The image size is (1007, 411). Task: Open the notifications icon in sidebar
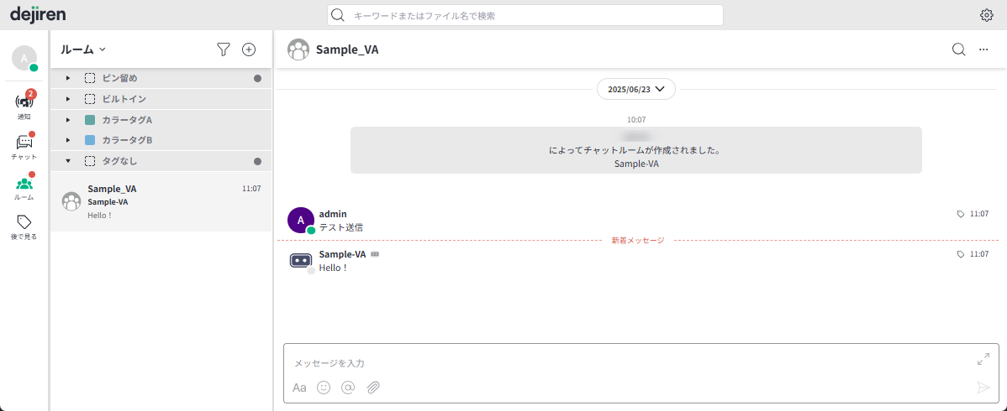(24, 105)
